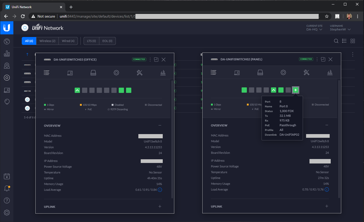Switch to grid view icon
This screenshot has width=364, height=222.
[x=353, y=41]
